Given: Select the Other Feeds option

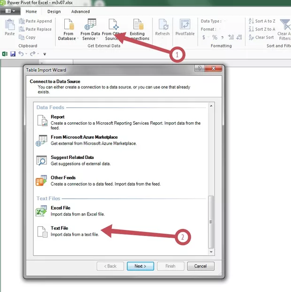Looking at the screenshot, I should coord(119,181).
